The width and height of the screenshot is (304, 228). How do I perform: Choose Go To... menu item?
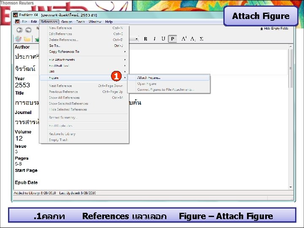click(x=84, y=46)
